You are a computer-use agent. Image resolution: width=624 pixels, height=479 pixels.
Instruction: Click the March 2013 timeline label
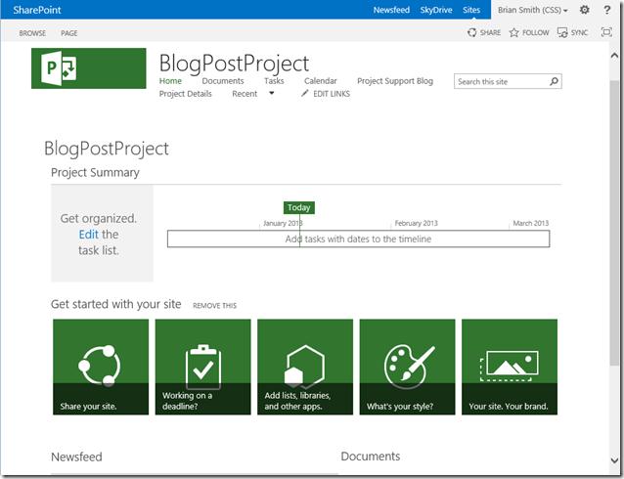coord(530,223)
